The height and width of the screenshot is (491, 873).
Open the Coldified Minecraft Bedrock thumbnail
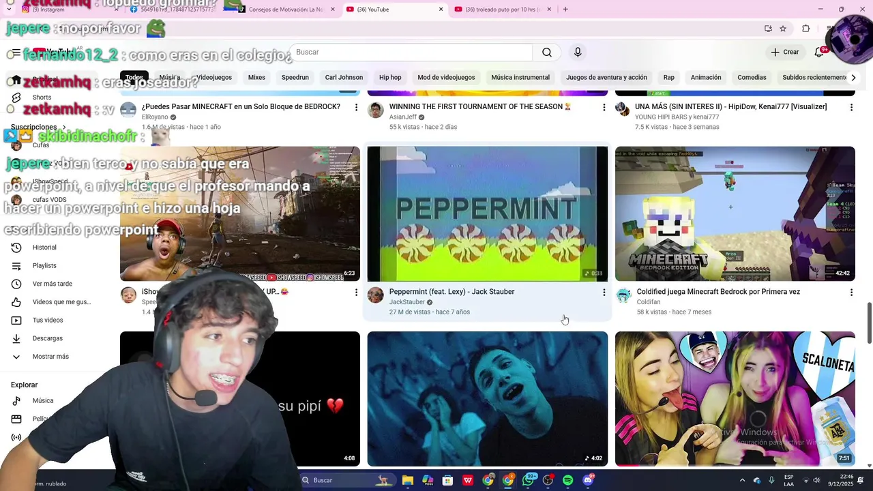pyautogui.click(x=735, y=213)
